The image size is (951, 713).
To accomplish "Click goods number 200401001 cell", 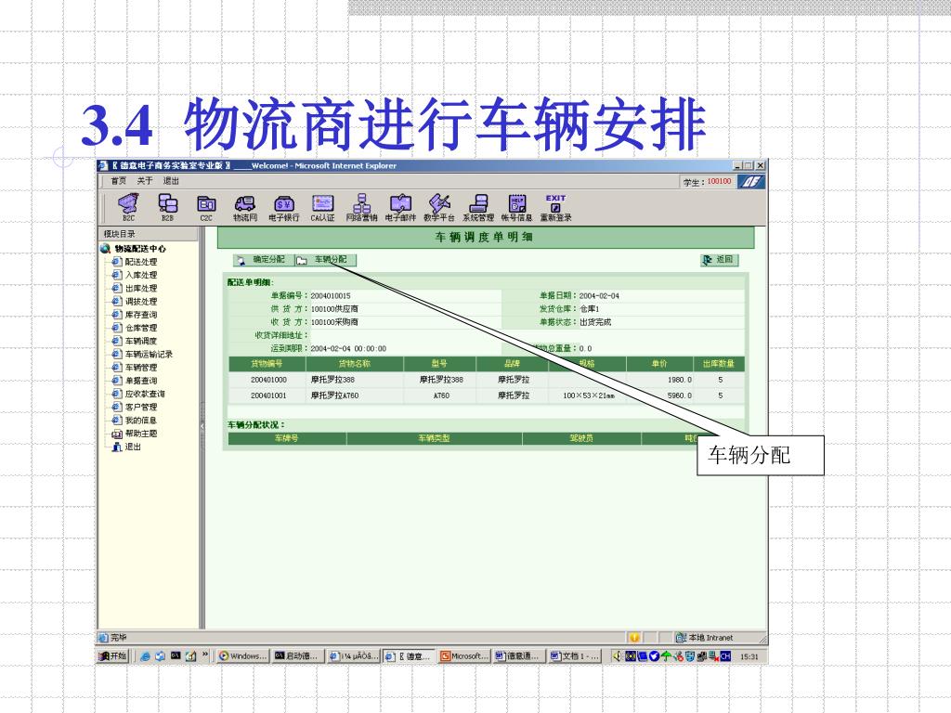I will [268, 395].
